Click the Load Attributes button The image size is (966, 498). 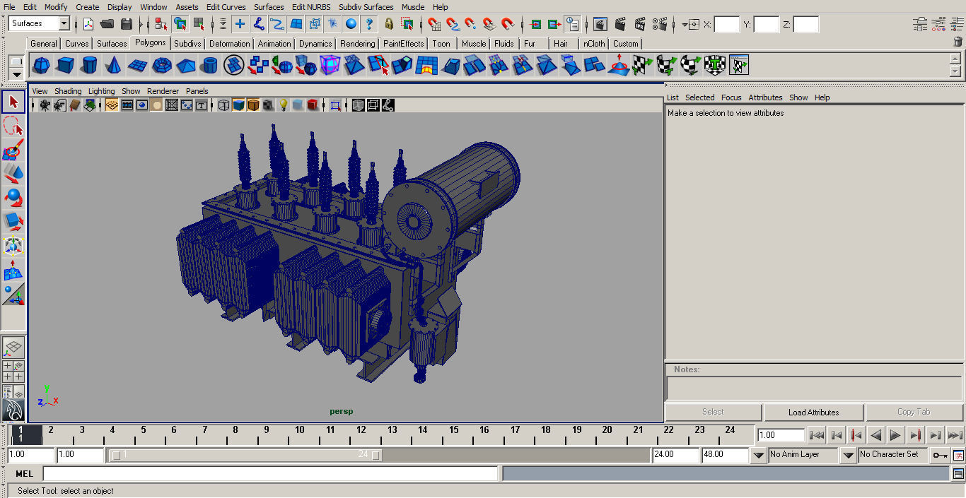(x=814, y=413)
